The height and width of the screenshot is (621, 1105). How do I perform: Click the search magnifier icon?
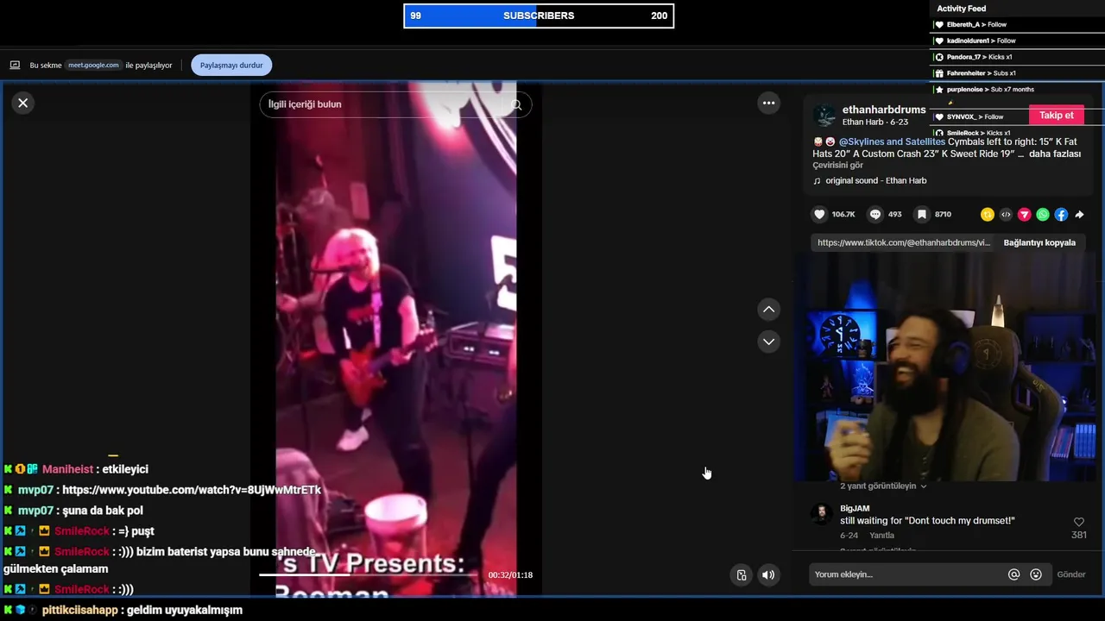pos(516,104)
